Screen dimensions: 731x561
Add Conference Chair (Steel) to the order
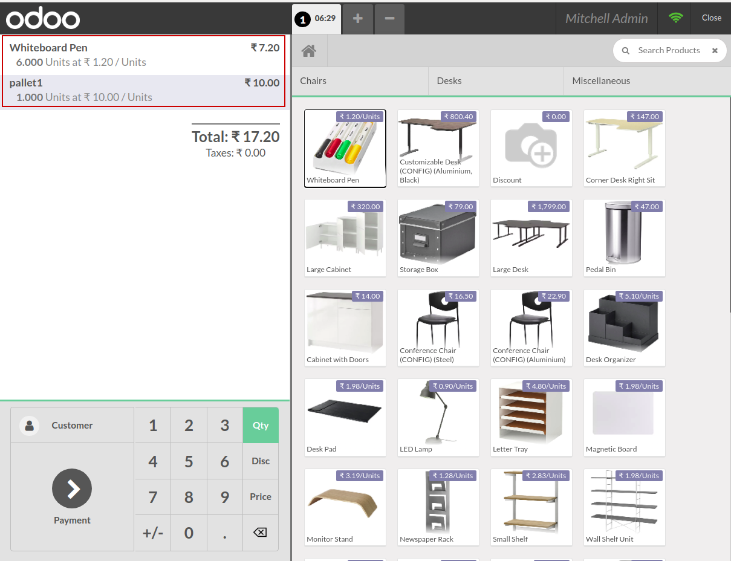coord(438,328)
